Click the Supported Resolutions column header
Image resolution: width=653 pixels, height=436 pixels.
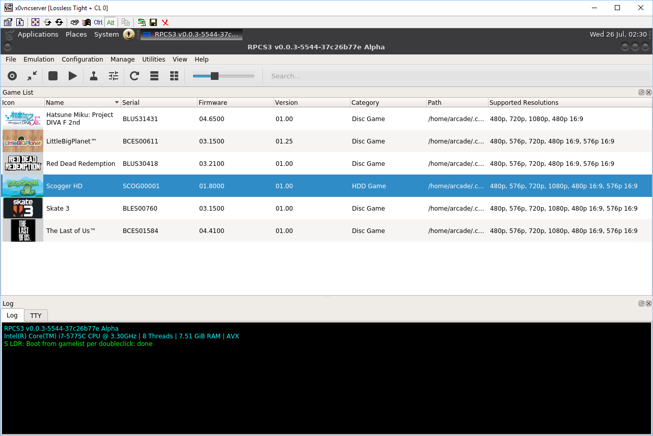(570, 102)
